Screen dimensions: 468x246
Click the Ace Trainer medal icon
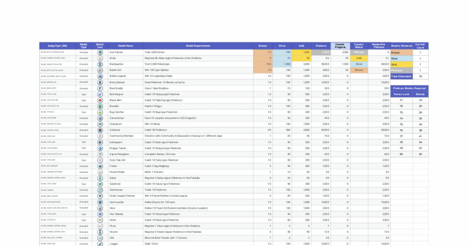pyautogui.click(x=100, y=52)
